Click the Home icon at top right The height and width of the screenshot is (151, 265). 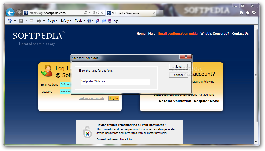[241, 13]
